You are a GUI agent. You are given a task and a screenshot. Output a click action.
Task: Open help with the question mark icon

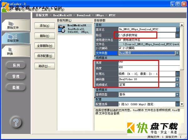coord(16,122)
